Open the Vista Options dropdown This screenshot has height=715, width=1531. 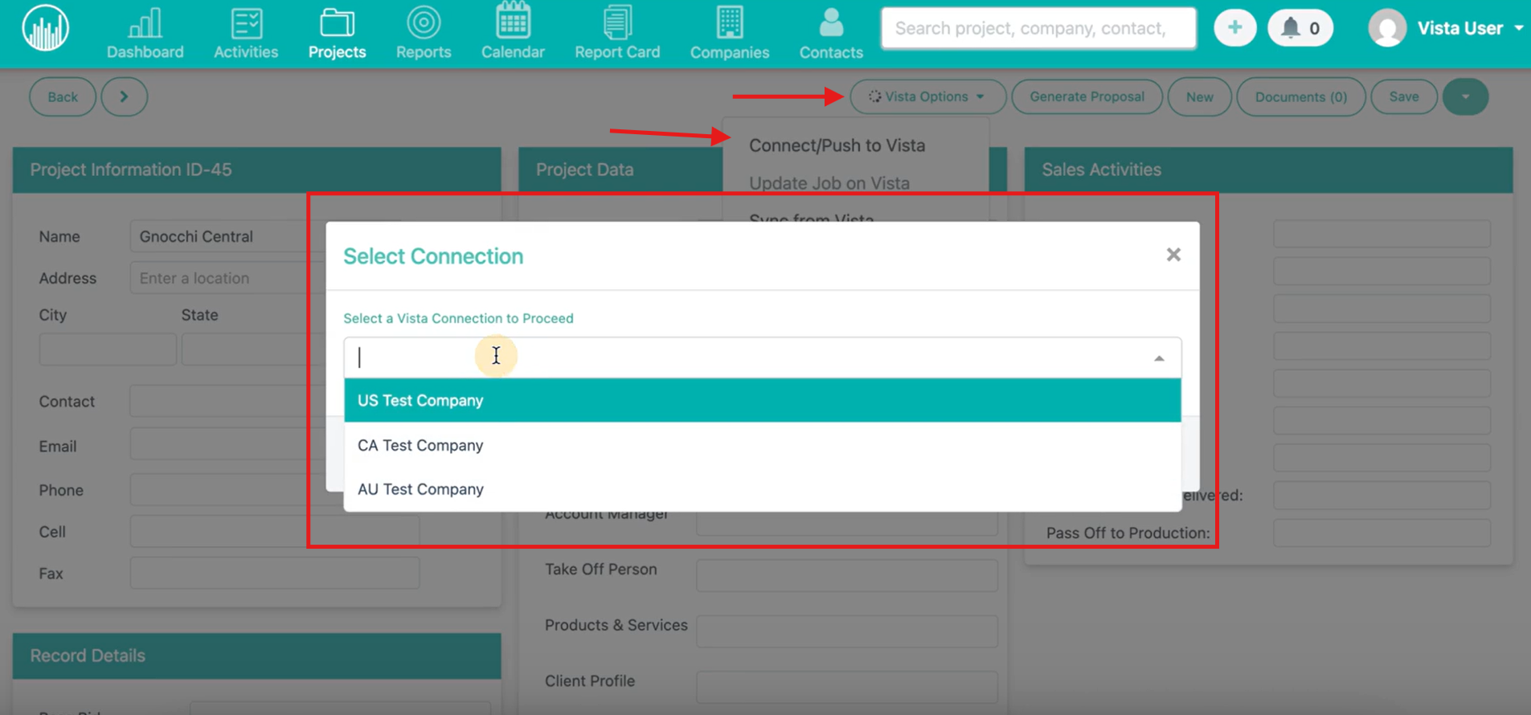click(x=927, y=96)
